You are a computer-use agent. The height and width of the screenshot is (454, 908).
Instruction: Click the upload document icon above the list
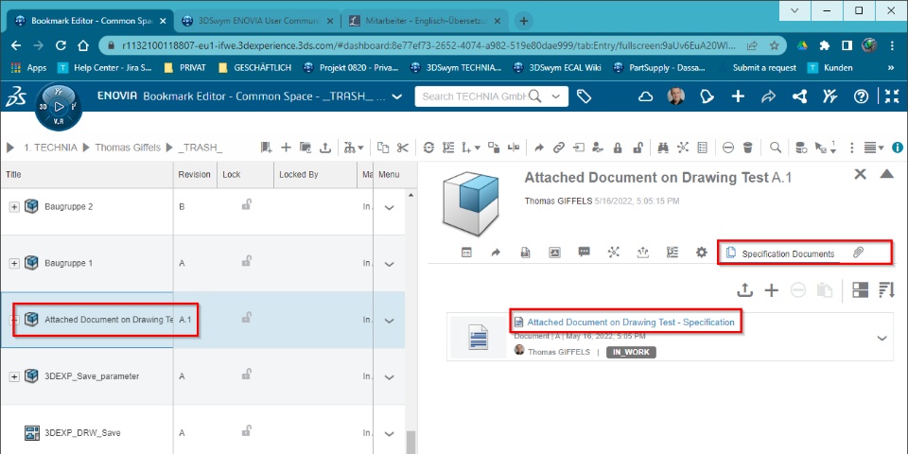click(x=744, y=290)
